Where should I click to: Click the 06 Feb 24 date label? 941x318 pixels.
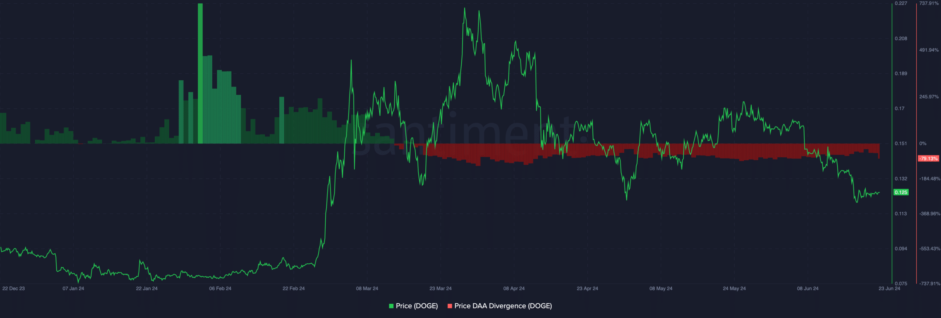(220, 289)
